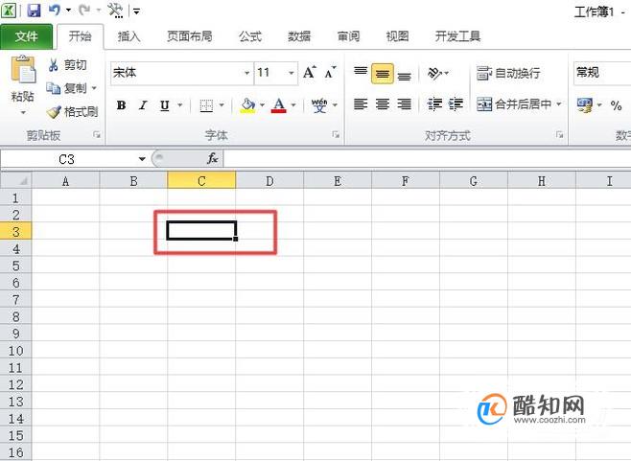The image size is (631, 461).
Task: Open customize quick access toolbar dropdown
Action: [x=137, y=11]
